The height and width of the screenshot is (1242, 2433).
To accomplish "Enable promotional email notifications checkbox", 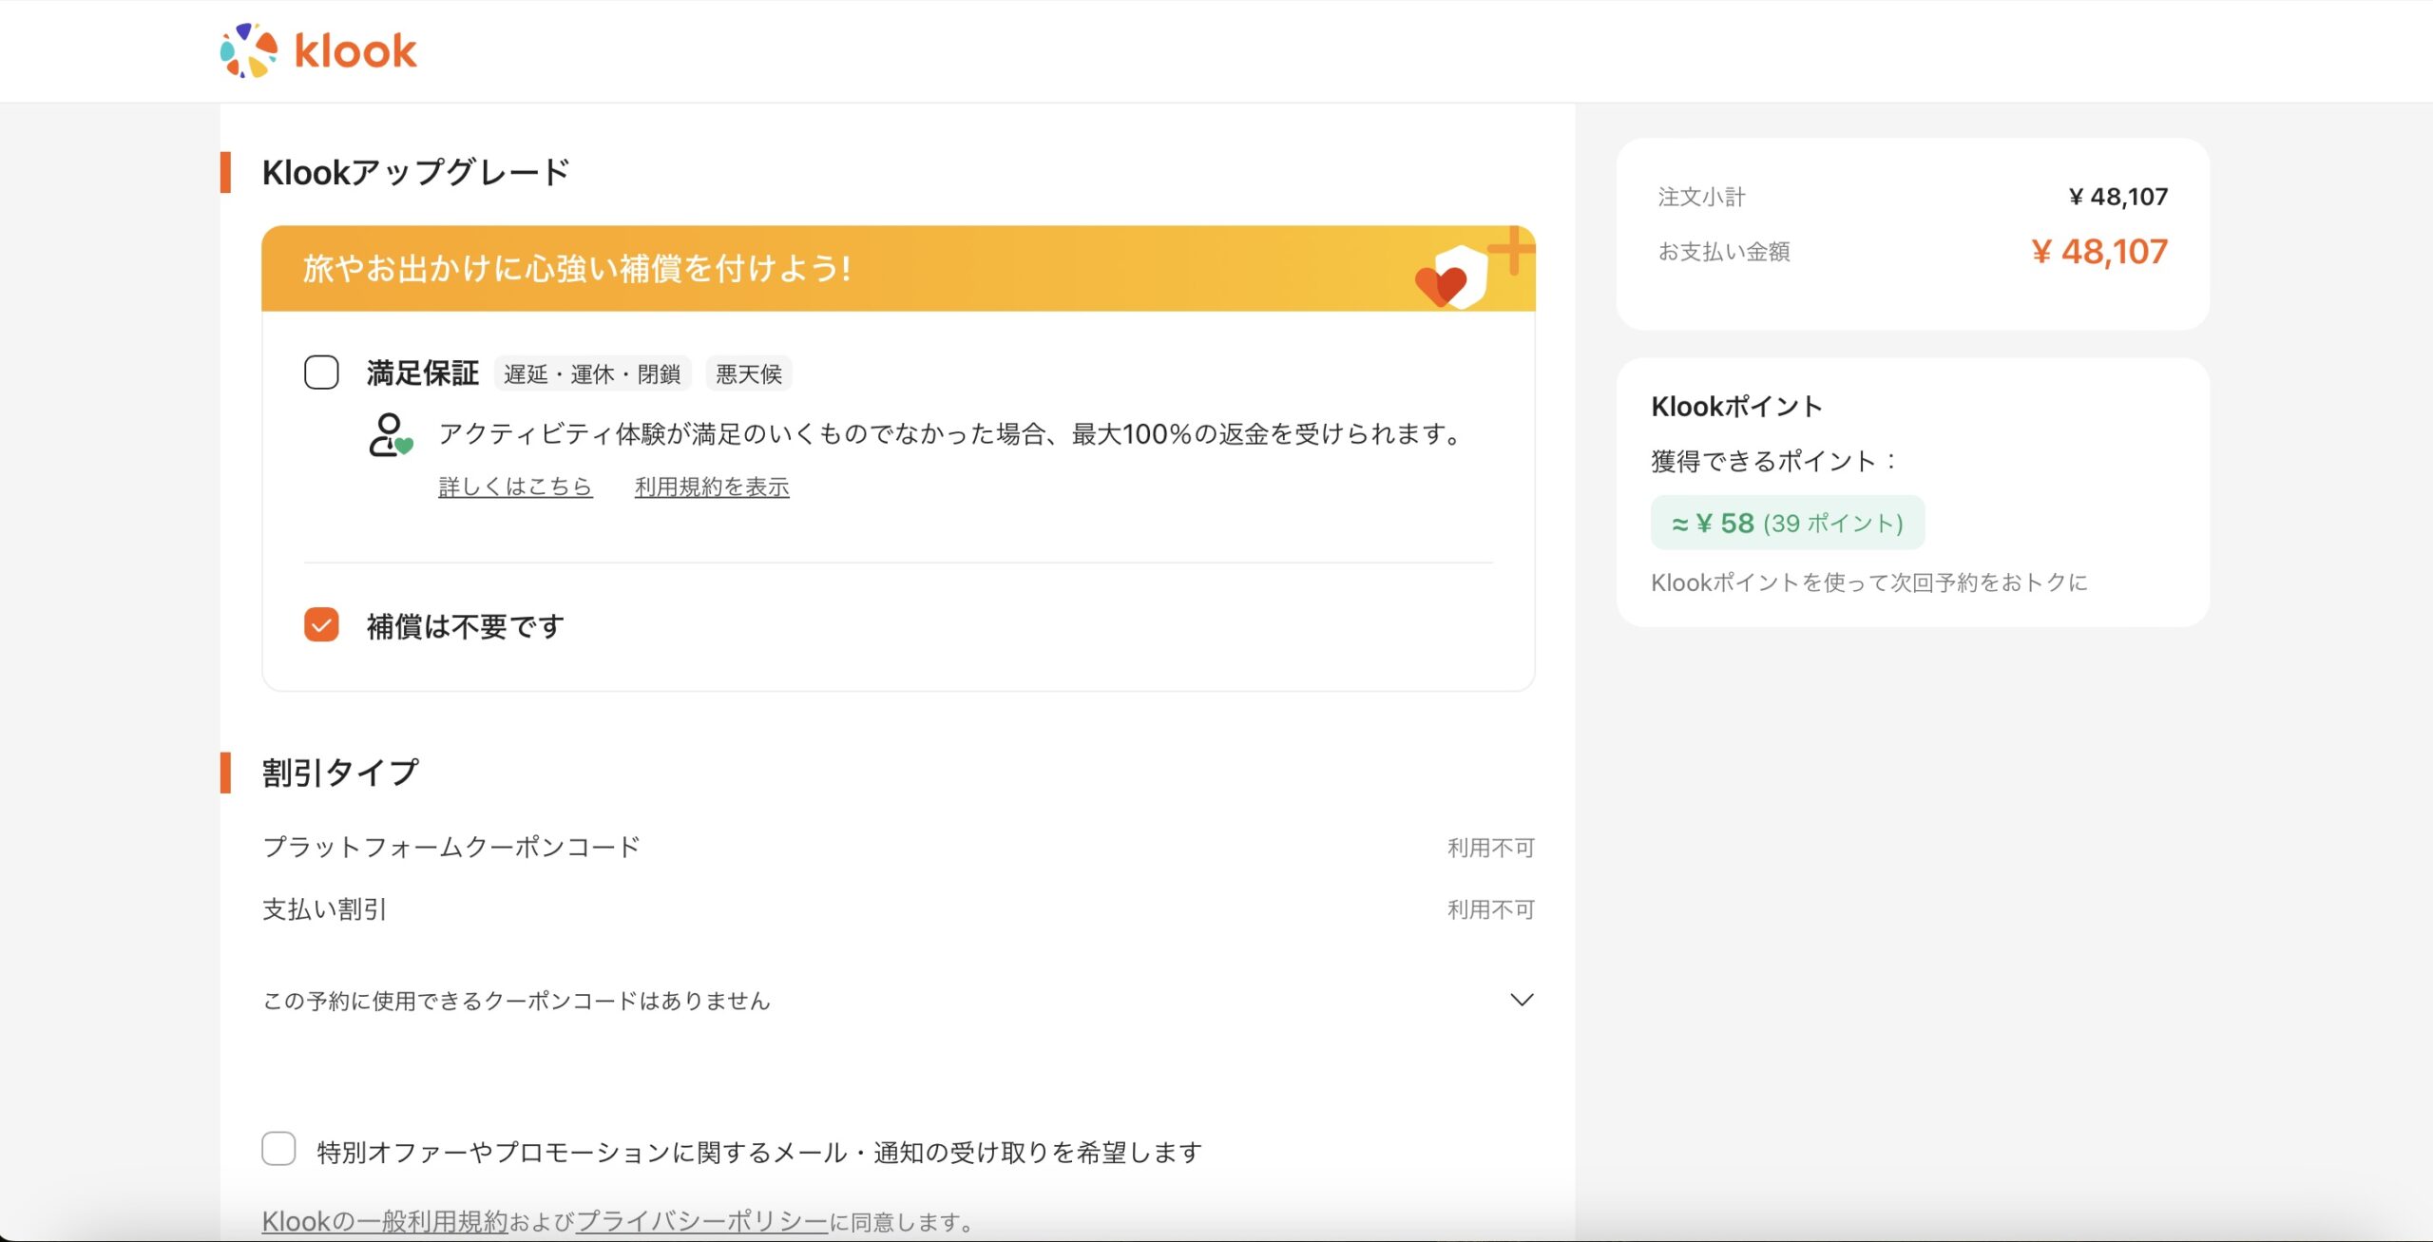I will 278,1149.
